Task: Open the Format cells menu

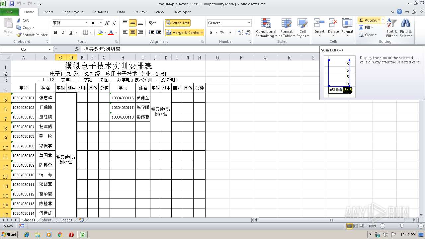Action: (x=347, y=28)
